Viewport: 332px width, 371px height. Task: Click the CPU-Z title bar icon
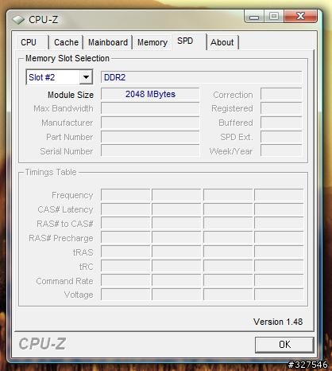pos(18,20)
